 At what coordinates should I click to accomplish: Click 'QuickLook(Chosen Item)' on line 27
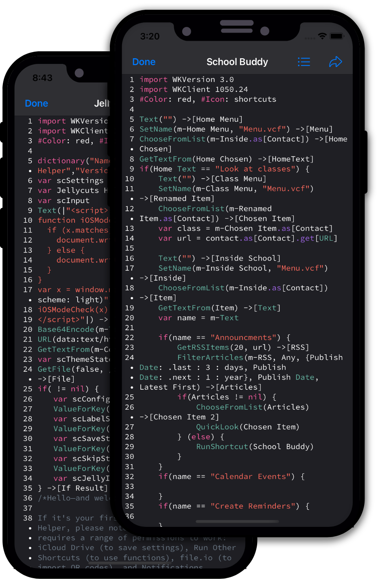pyautogui.click(x=248, y=427)
